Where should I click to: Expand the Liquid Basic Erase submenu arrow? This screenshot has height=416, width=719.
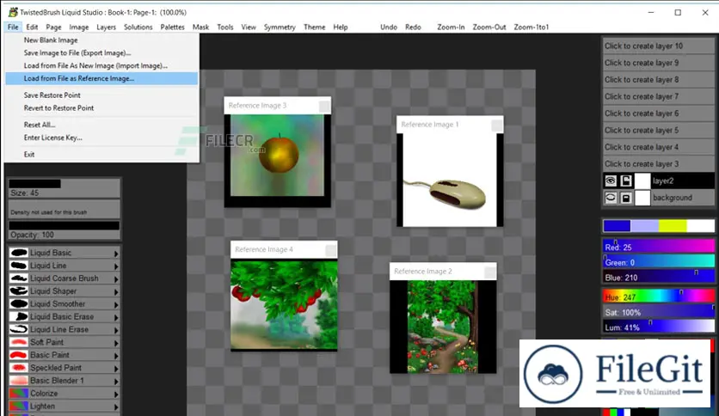(116, 317)
